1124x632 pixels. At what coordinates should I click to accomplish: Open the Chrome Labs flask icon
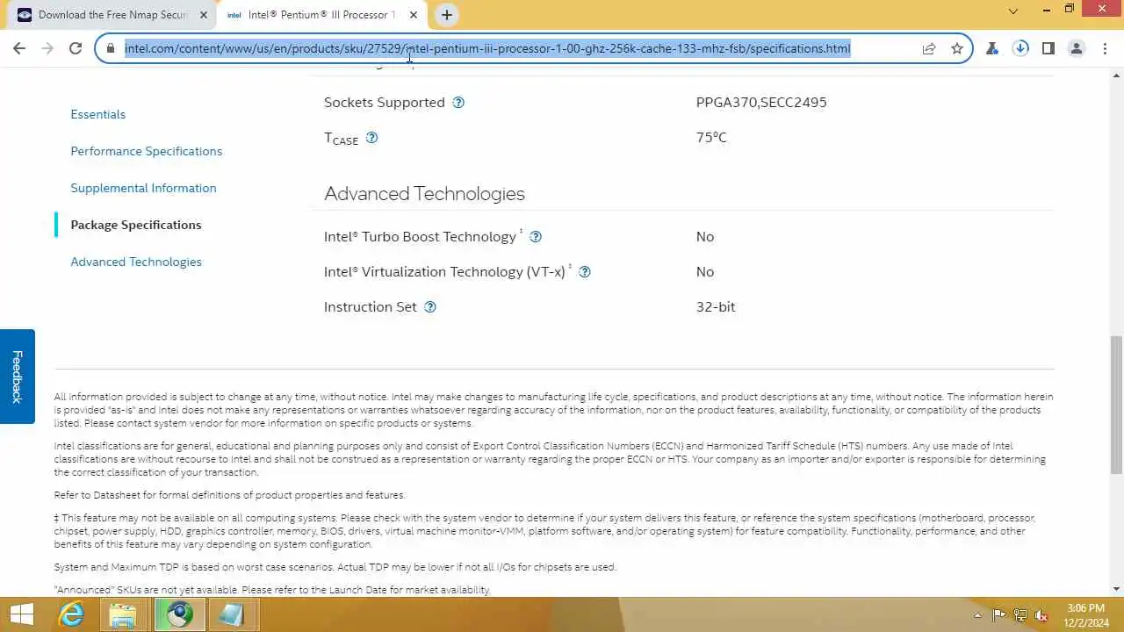point(992,48)
